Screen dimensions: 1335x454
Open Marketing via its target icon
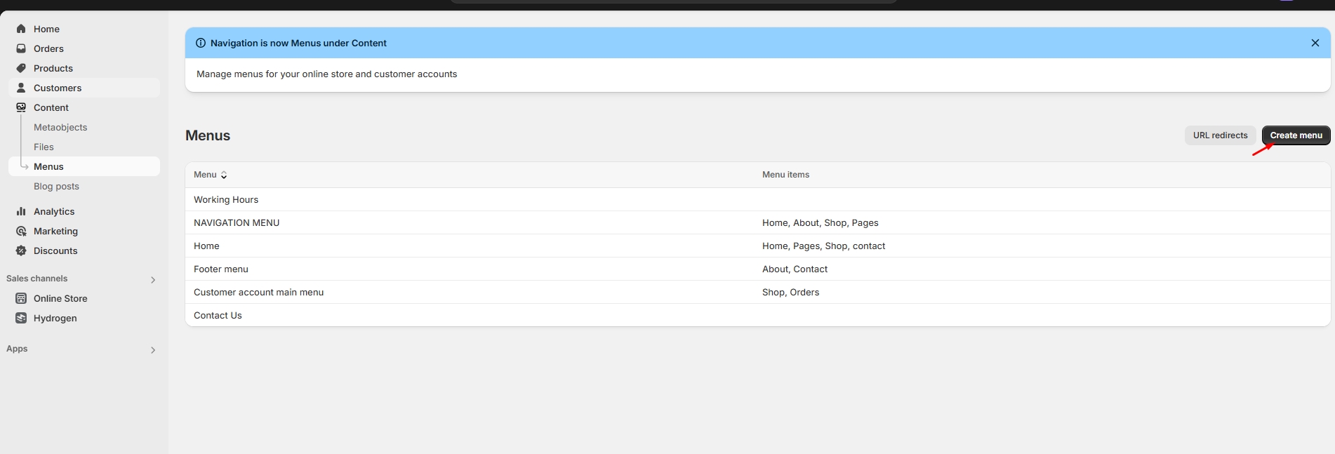[21, 231]
